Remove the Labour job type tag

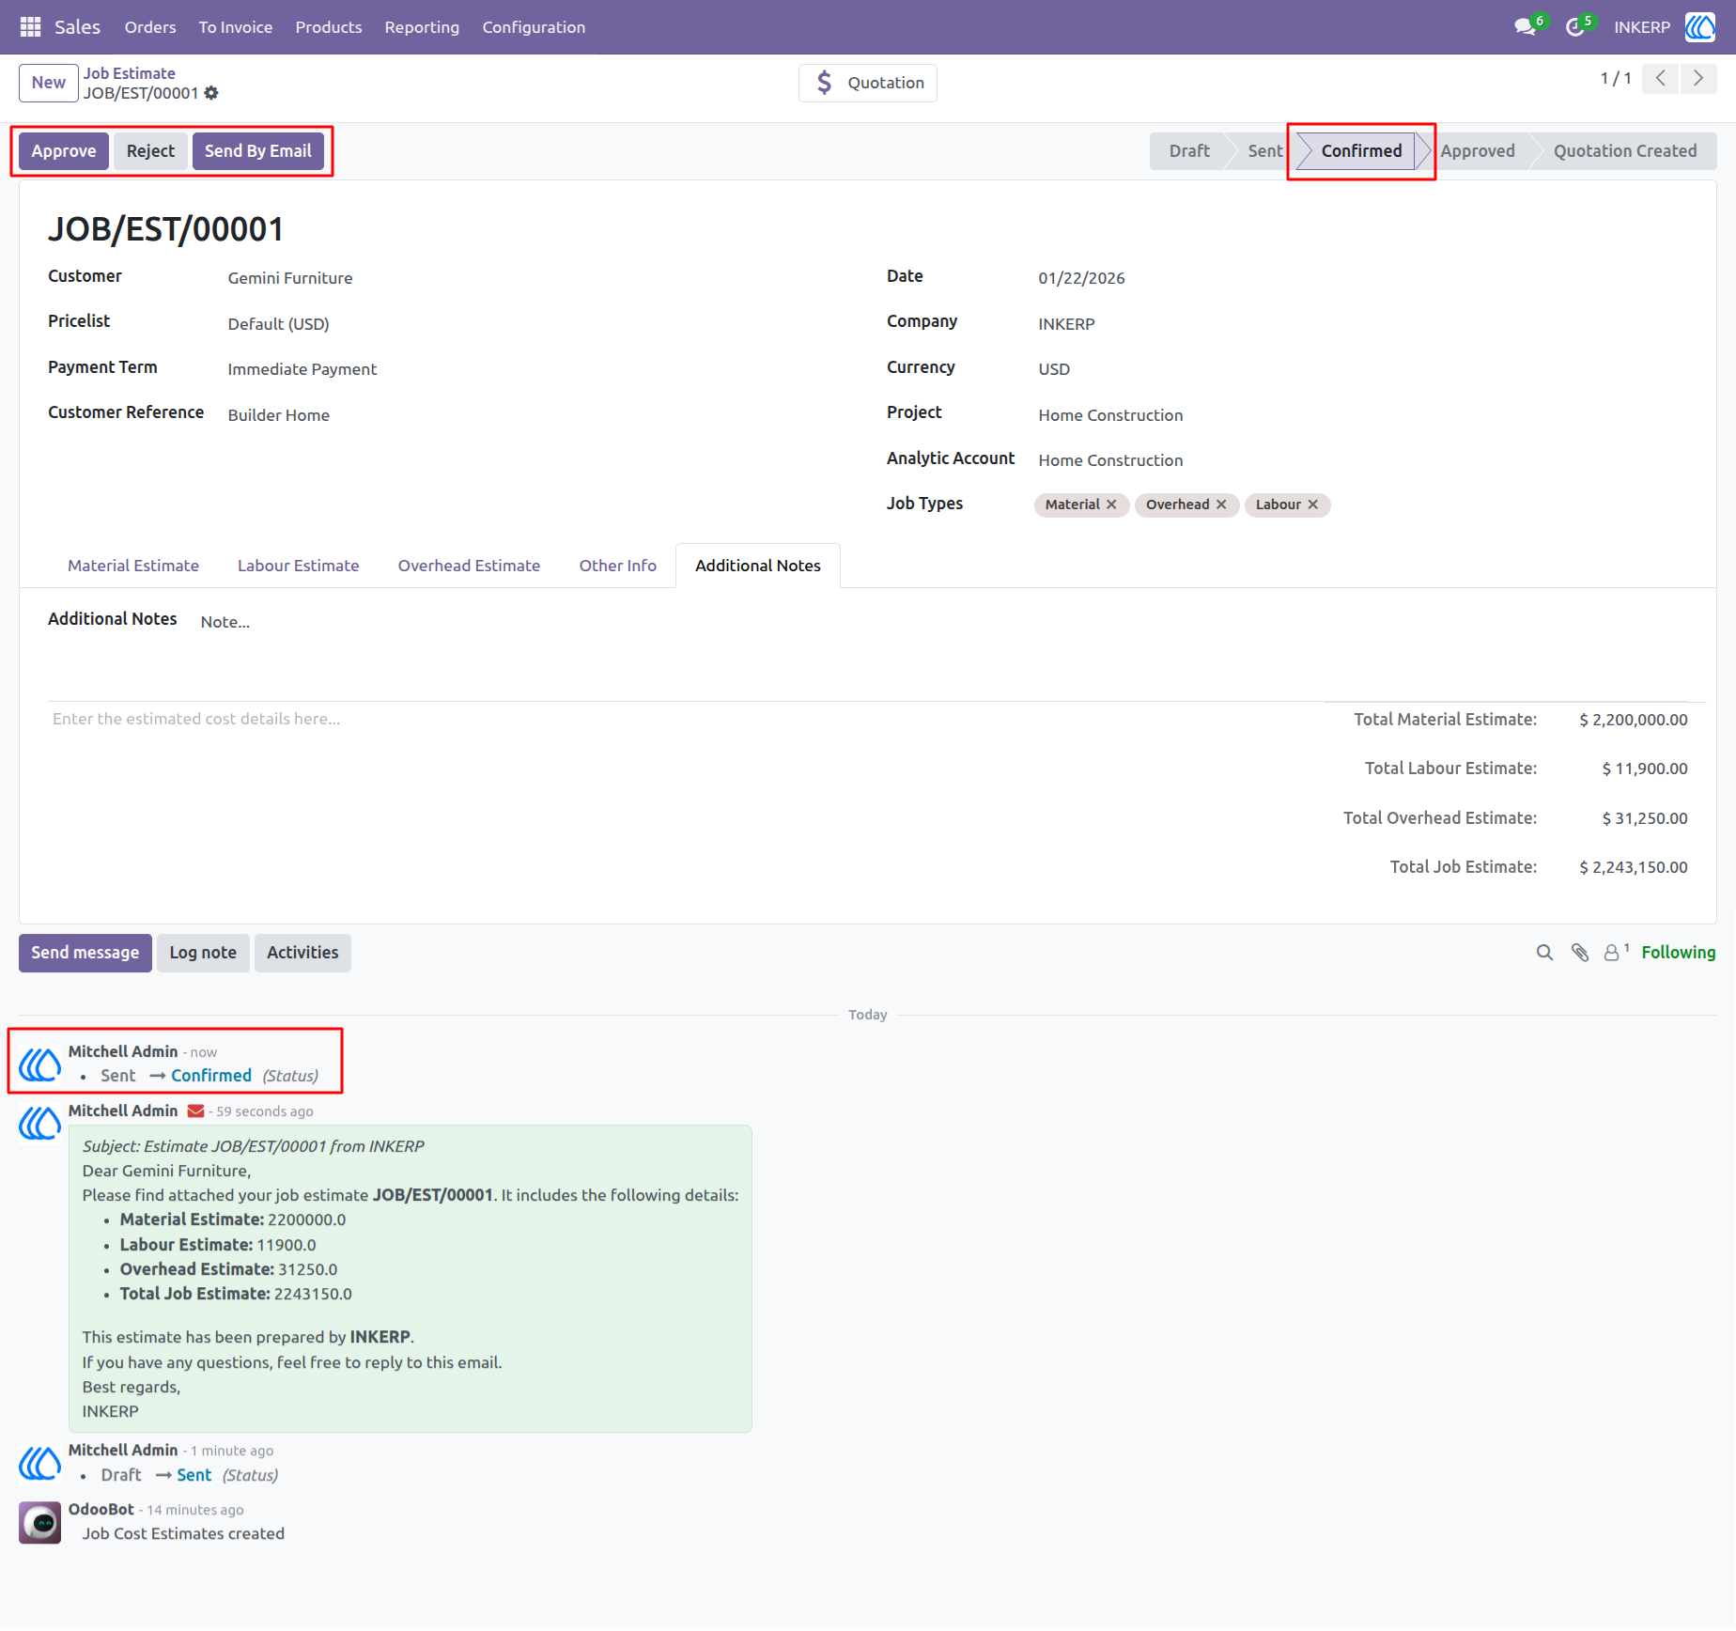[x=1313, y=505]
